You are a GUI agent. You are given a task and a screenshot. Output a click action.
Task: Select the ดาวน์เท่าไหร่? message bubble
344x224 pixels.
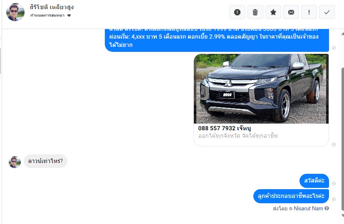tap(45, 161)
